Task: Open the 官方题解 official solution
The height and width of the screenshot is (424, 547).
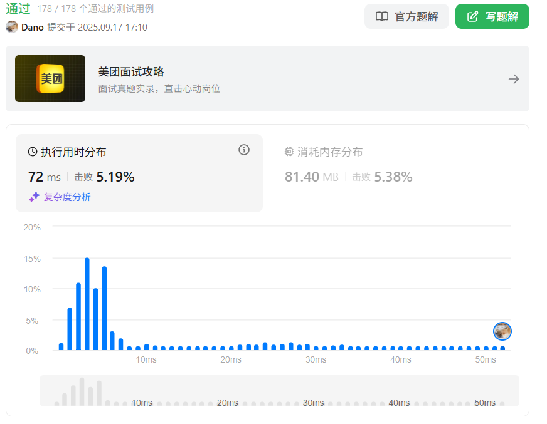Action: click(416, 16)
